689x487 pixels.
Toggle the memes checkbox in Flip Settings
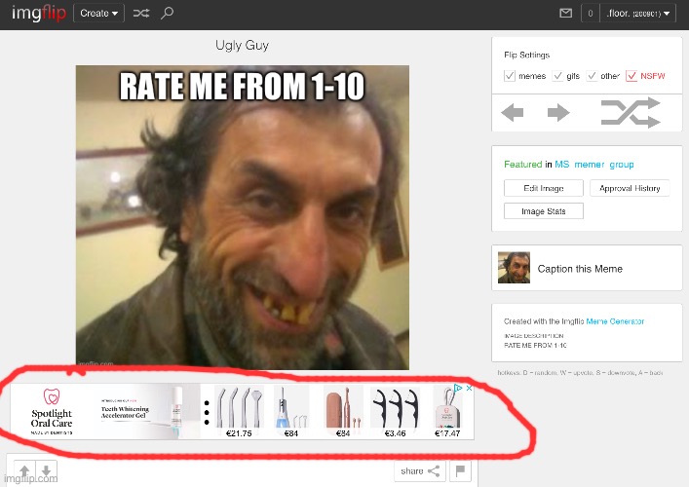coord(510,76)
